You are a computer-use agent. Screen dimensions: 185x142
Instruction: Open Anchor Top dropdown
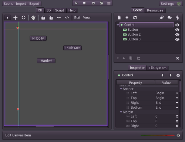point(177,98)
